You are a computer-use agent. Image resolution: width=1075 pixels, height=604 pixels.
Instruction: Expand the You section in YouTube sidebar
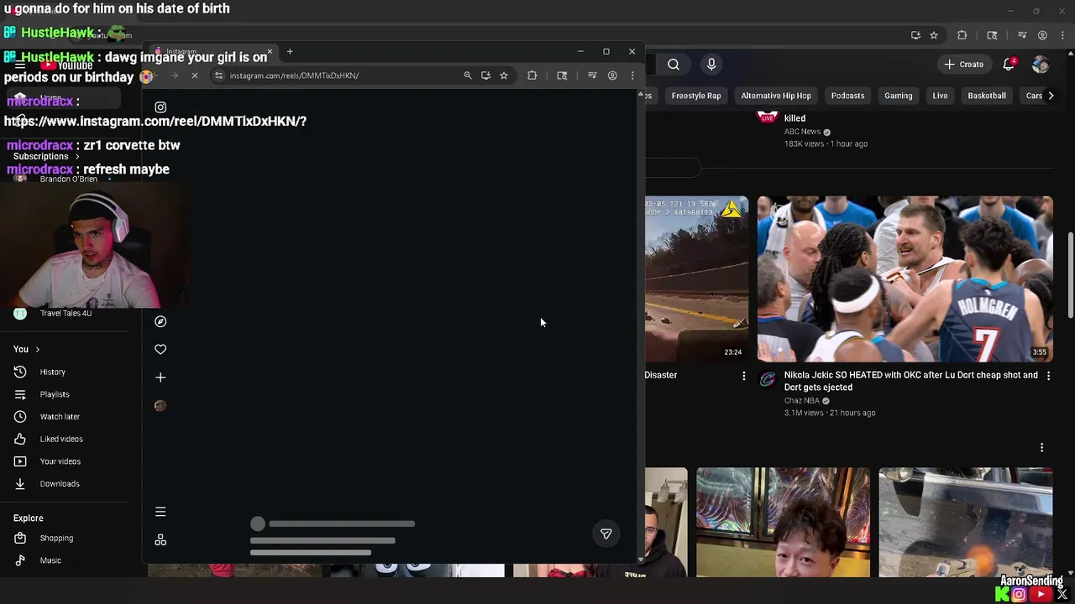27,349
